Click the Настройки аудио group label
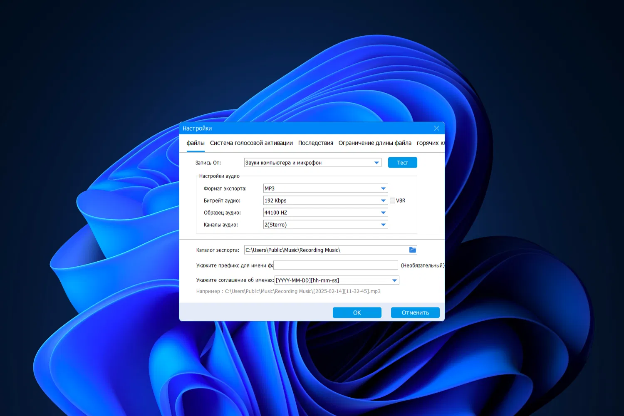624x416 pixels. tap(219, 176)
